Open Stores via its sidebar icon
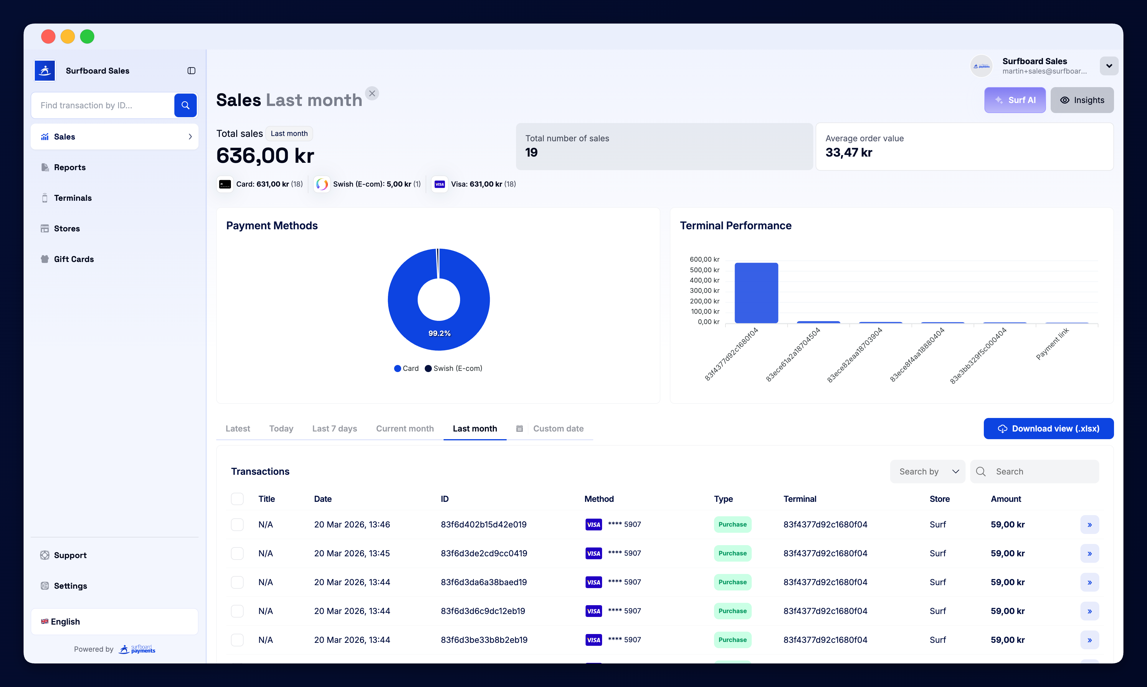Image resolution: width=1147 pixels, height=687 pixels. 44,228
